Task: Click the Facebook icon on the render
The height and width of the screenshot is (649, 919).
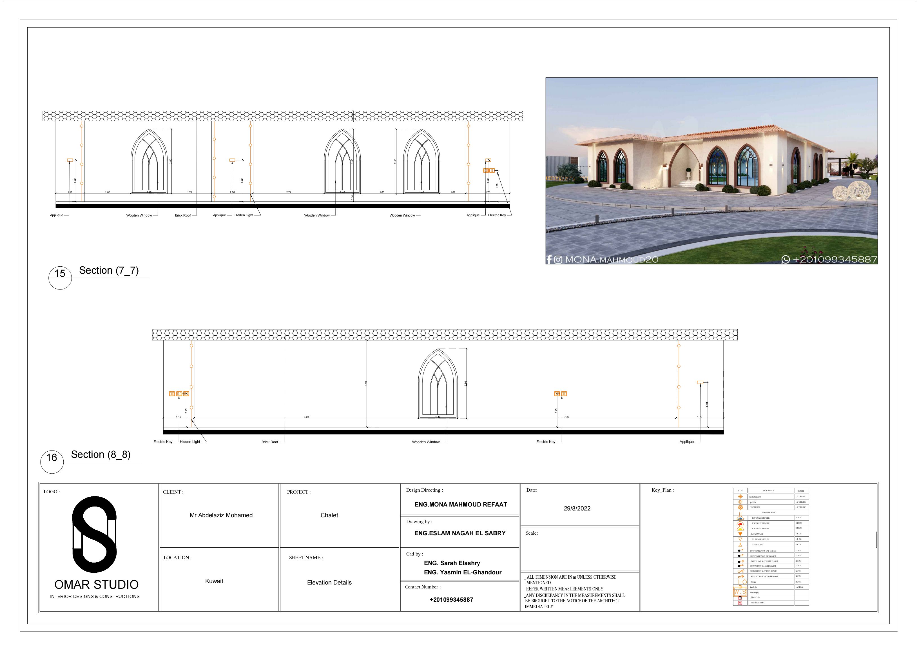Action: tap(549, 259)
